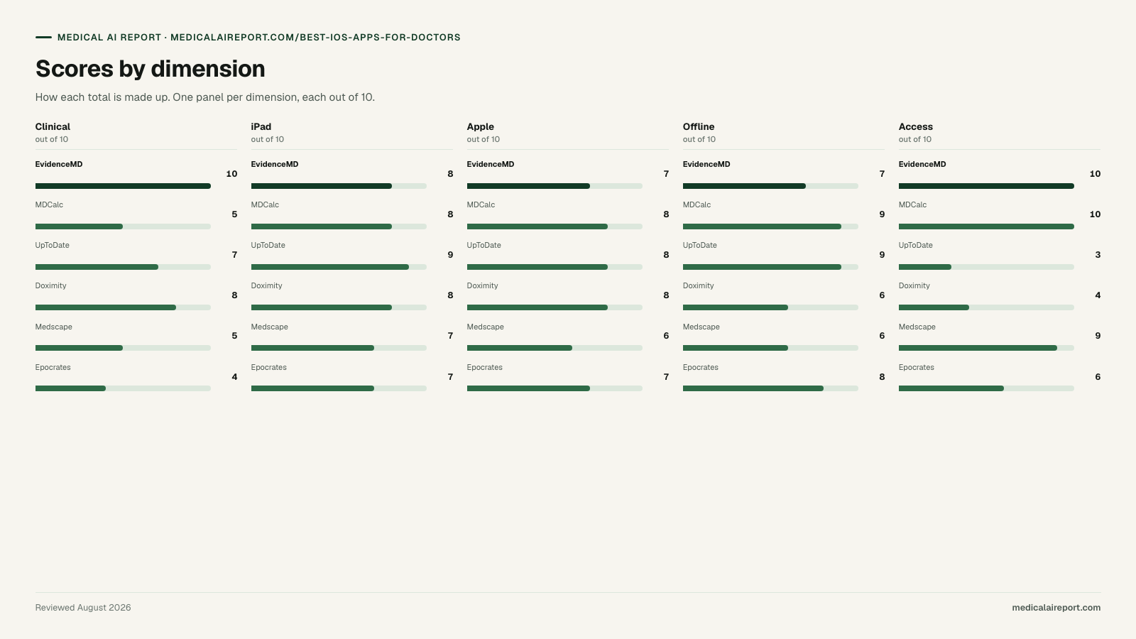Select the Epocrates label in Clinical panel

pyautogui.click(x=53, y=368)
